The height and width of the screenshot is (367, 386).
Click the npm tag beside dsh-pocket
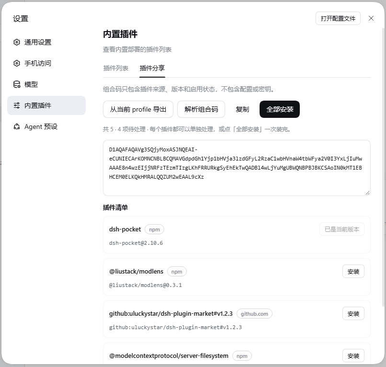[154, 229]
